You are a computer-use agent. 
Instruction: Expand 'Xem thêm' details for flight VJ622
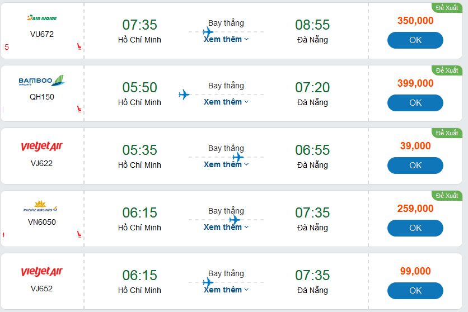point(226,164)
